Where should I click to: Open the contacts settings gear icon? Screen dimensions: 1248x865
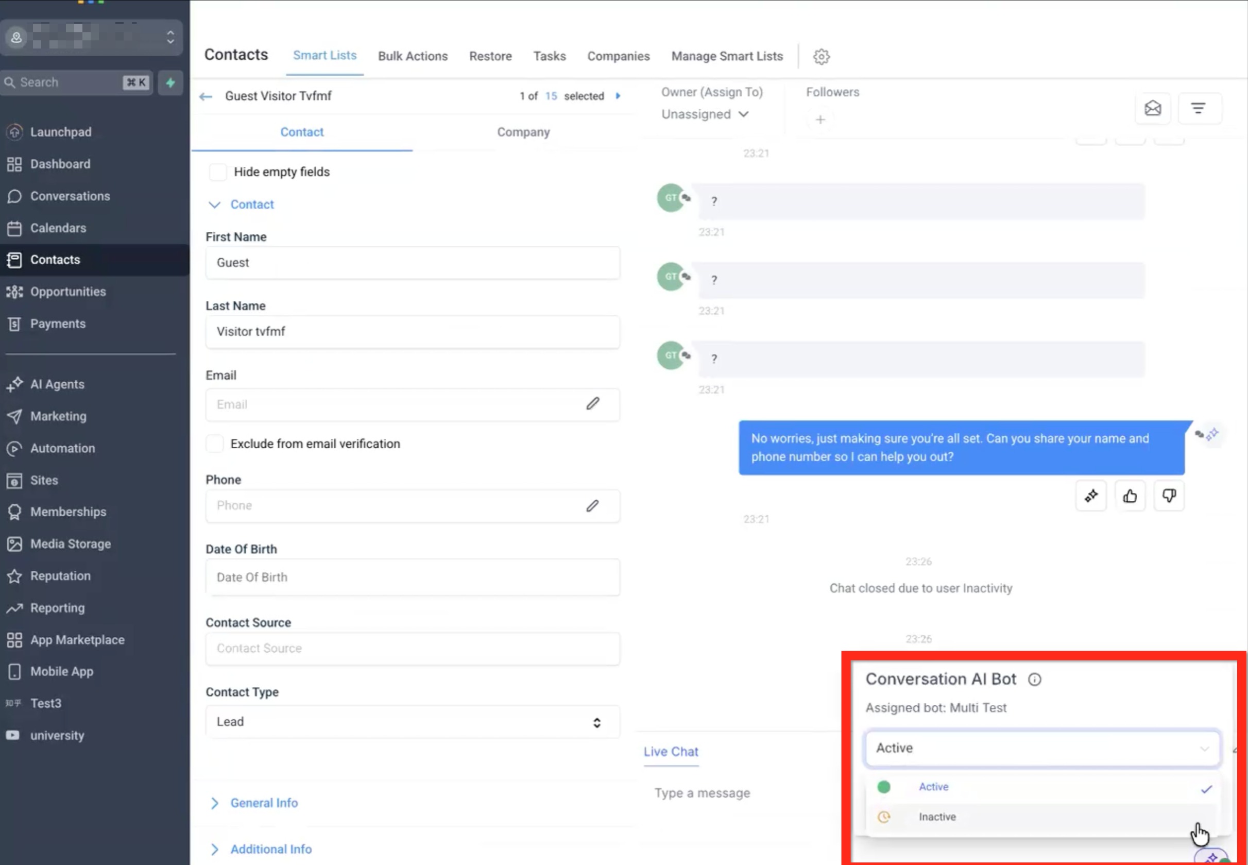[x=821, y=56]
